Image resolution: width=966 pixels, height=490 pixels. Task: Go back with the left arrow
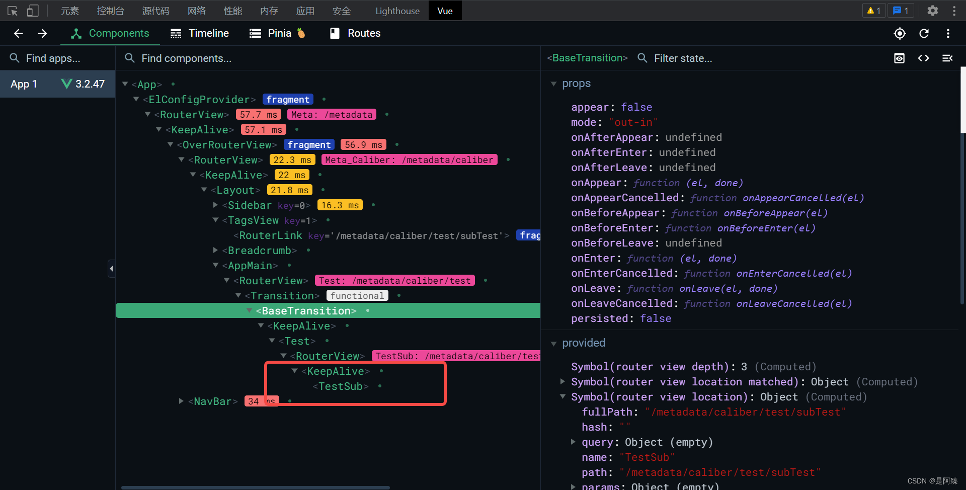pyautogui.click(x=19, y=33)
